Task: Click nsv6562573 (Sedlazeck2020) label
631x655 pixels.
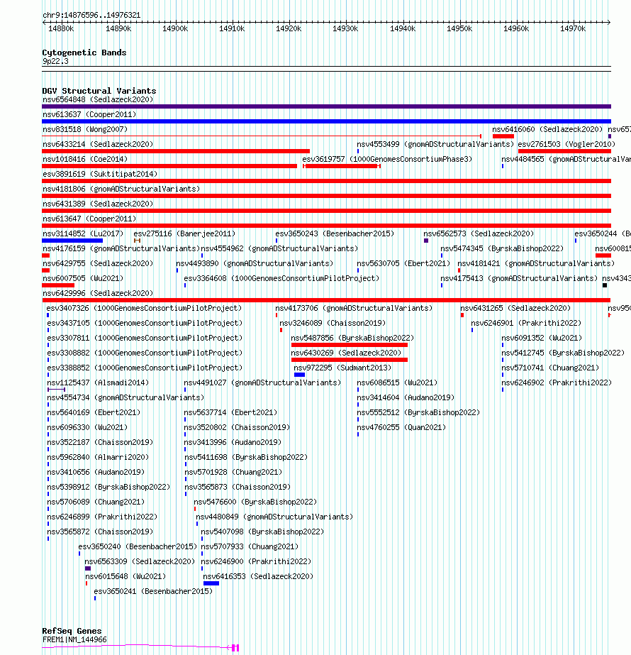Action: (479, 234)
